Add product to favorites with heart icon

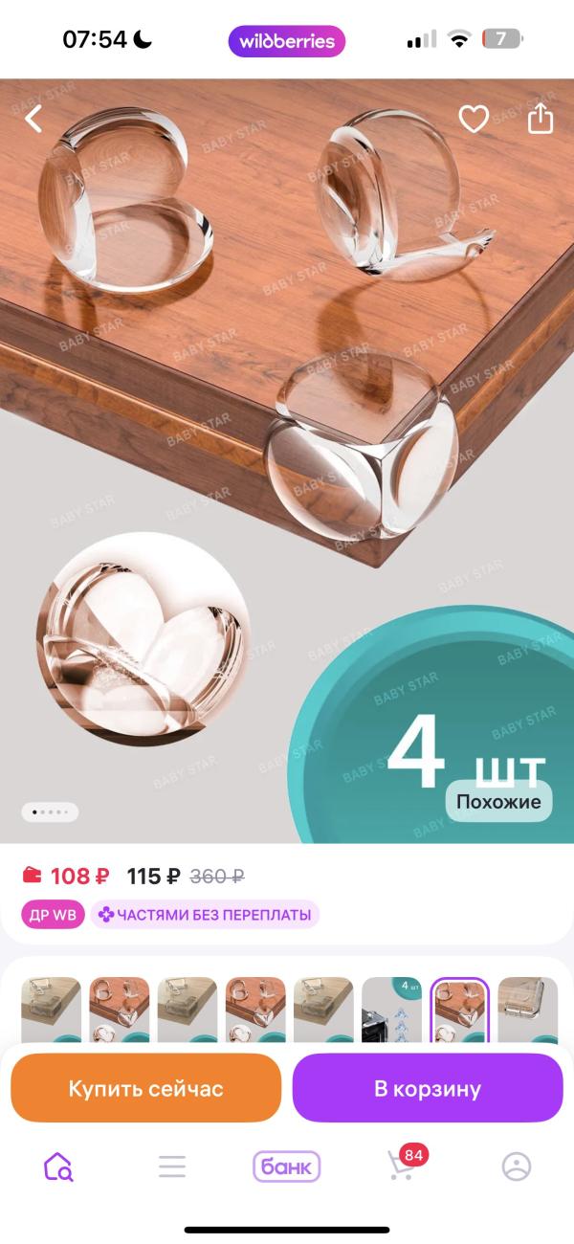474,119
